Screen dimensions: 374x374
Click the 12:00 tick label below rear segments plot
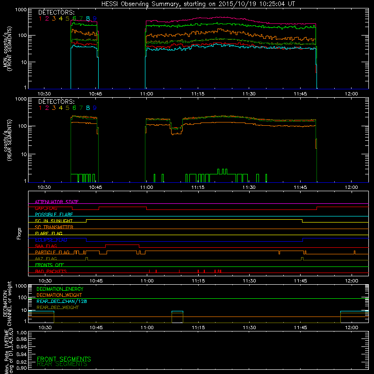pyautogui.click(x=352, y=187)
